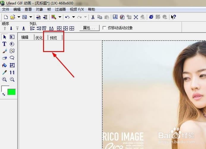206x149 pixels.
Task: Click Center vertically icon
Action: coord(59,28)
